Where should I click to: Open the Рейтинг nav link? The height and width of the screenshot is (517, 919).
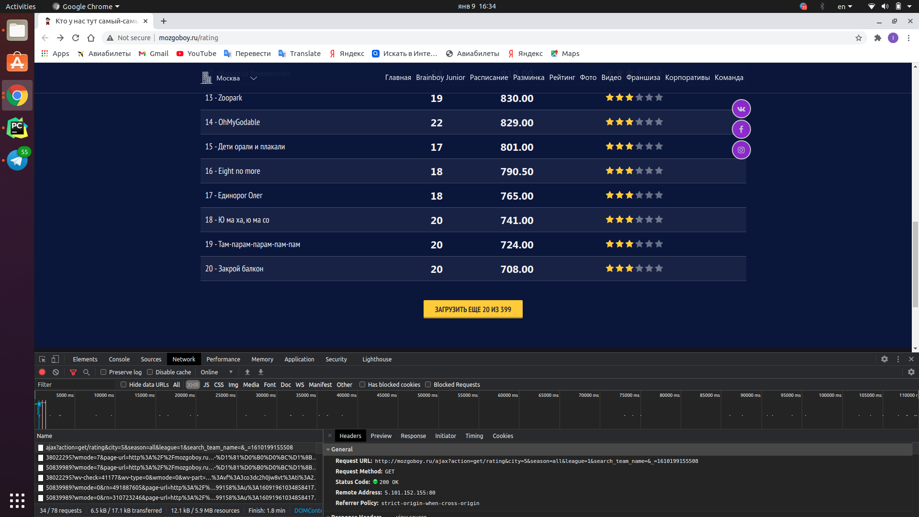pos(562,78)
